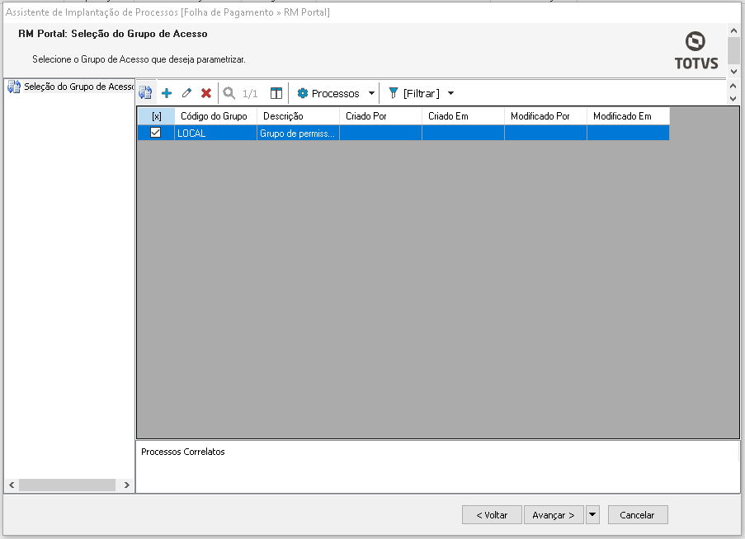
Task: Click the TOTVS logo
Action: (x=696, y=50)
